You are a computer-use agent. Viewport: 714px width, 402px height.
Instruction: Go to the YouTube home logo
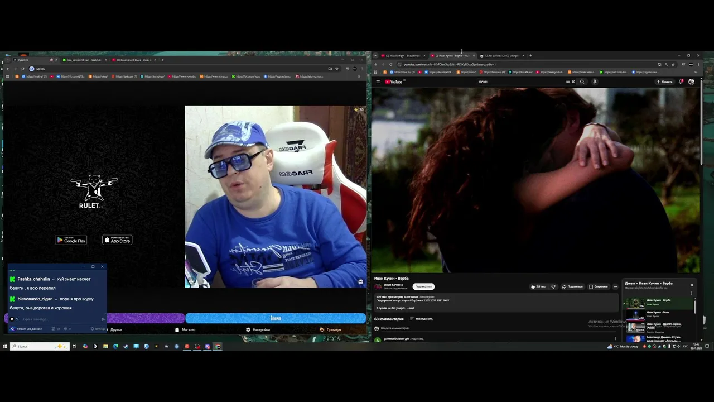[394, 82]
